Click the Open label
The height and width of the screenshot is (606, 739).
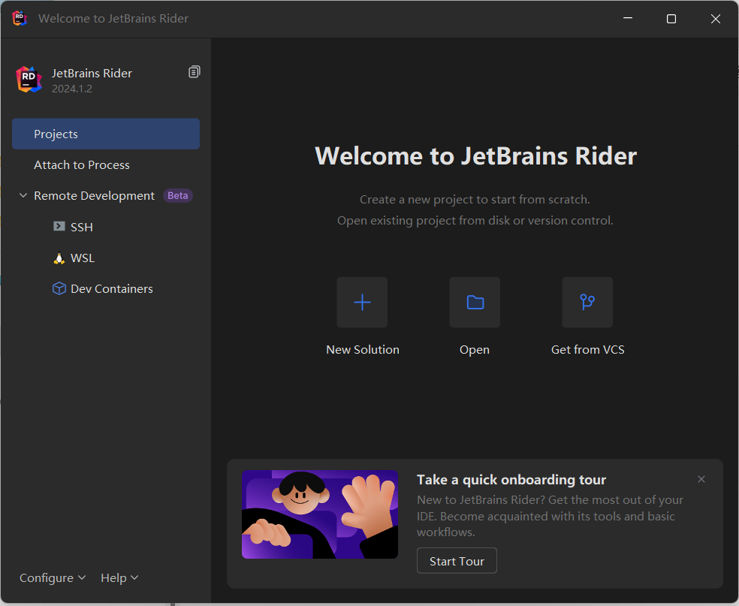(x=475, y=350)
